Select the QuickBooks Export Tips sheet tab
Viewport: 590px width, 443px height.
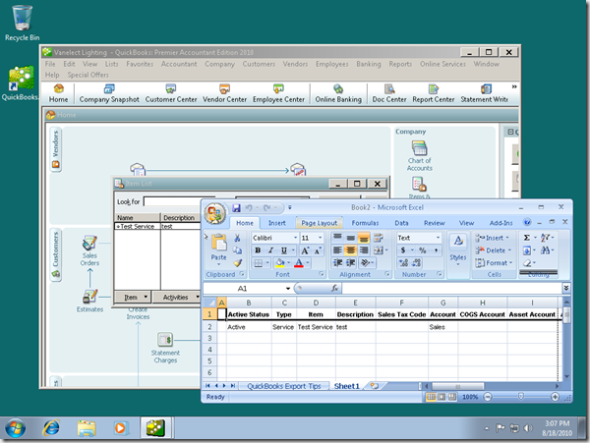click(284, 386)
